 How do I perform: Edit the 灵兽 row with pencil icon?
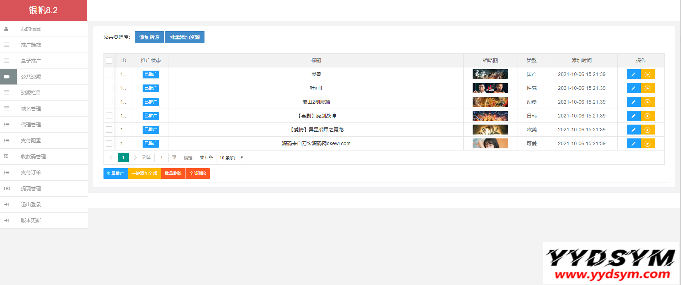(634, 75)
